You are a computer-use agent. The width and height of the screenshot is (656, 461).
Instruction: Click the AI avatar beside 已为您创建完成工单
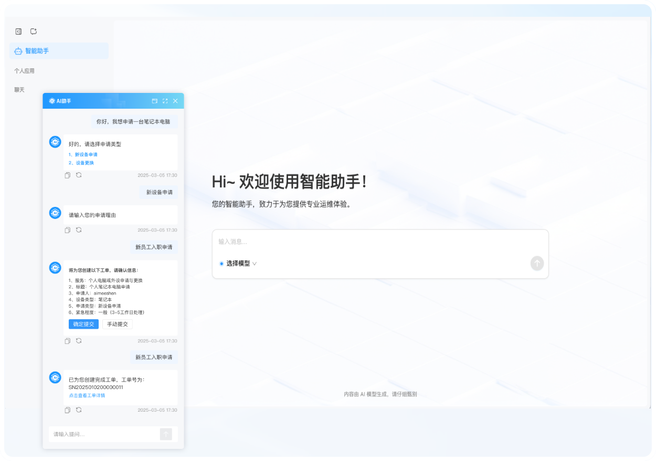tap(55, 377)
